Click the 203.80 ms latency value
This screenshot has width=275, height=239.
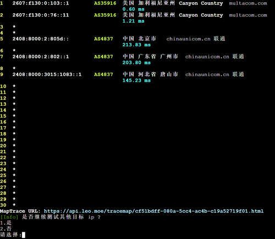tap(136, 63)
